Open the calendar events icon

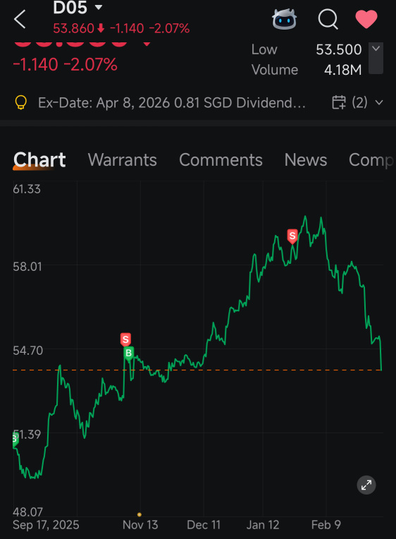(x=339, y=102)
